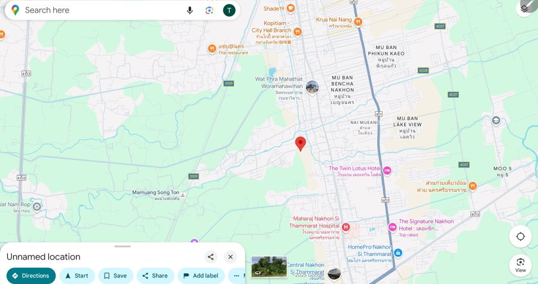Click the share icon beside Unnamed location
This screenshot has height=284, width=538.
pos(210,257)
